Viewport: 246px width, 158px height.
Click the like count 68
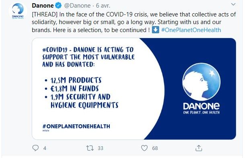click(x=155, y=148)
